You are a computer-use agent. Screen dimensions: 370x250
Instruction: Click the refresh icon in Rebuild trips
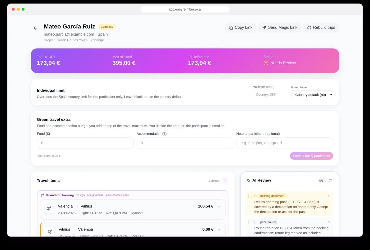309,28
